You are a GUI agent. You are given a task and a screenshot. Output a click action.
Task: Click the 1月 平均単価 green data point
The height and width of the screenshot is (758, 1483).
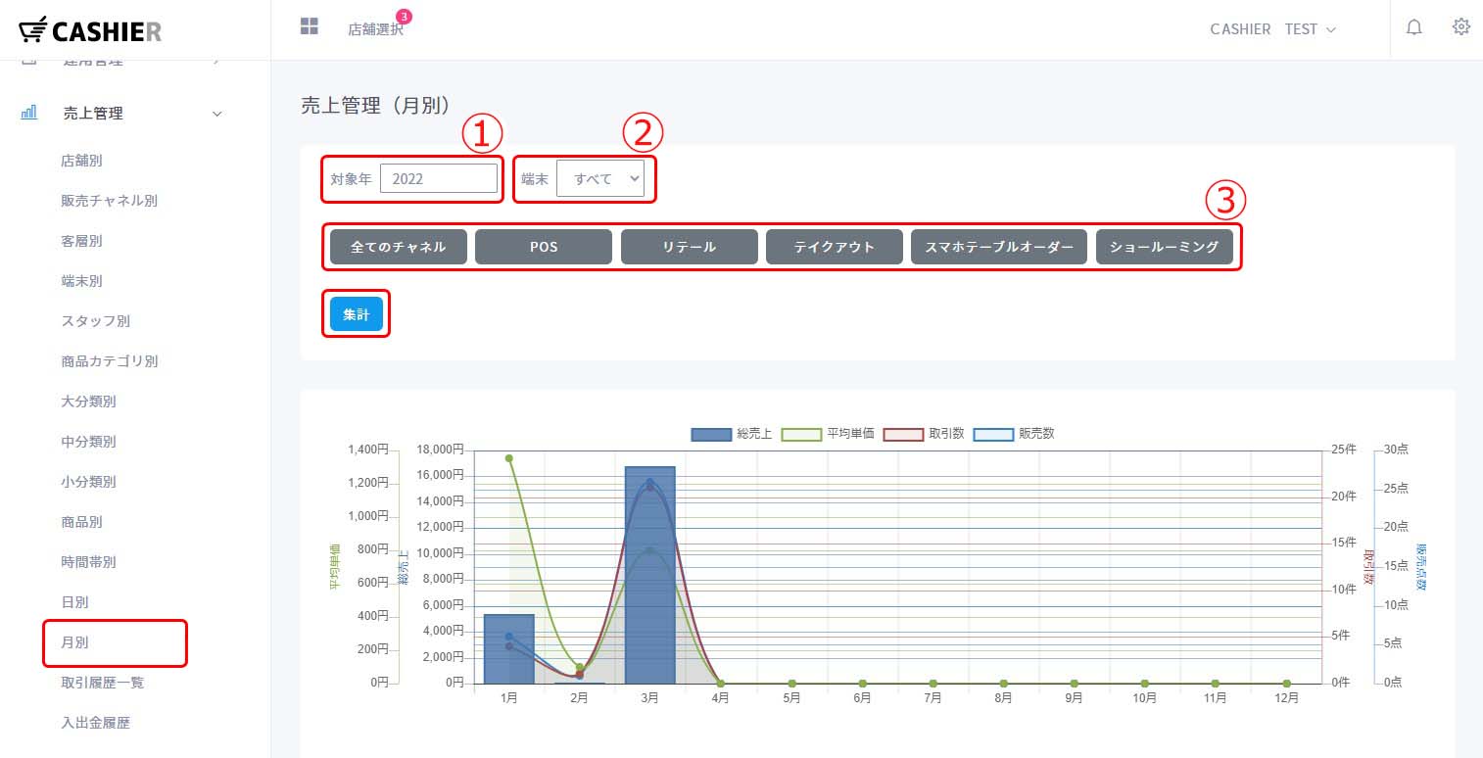pos(509,458)
